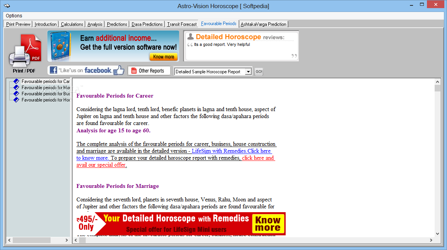
Task: Click the reviewer avatar icon in the reviews box
Action: pyautogui.click(x=190, y=37)
